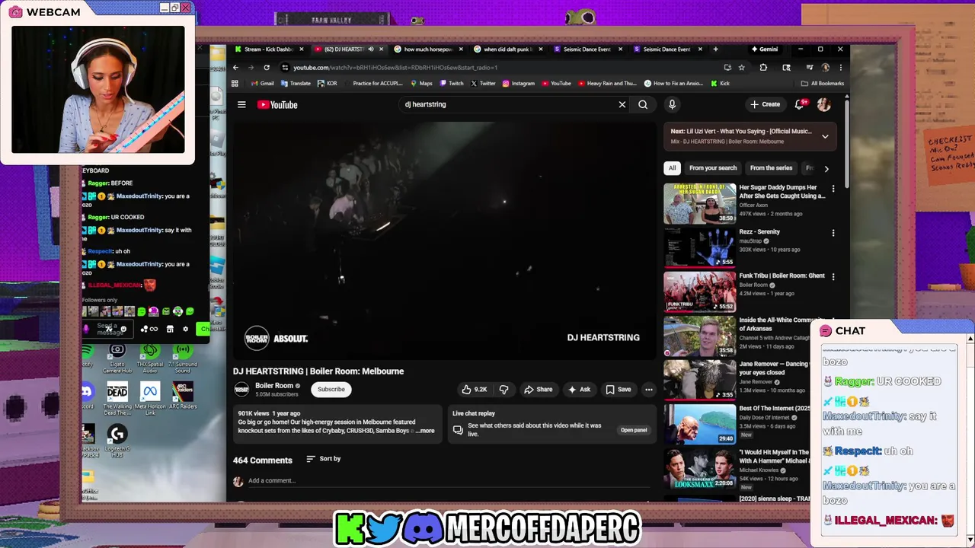Screen dimensions: 975x548
Task: Open options for Rezz - Serenity video
Action: pos(833,233)
